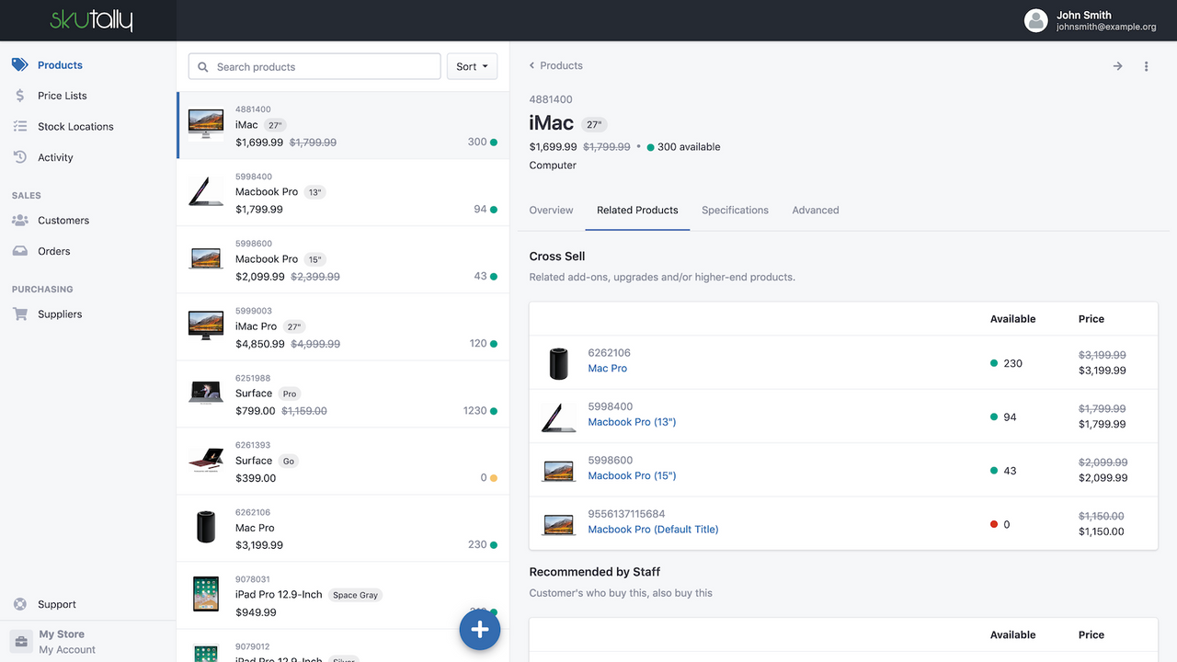Click 9556137115684 product image in Cross Sell
Screen dimensions: 1177x662
tap(559, 524)
